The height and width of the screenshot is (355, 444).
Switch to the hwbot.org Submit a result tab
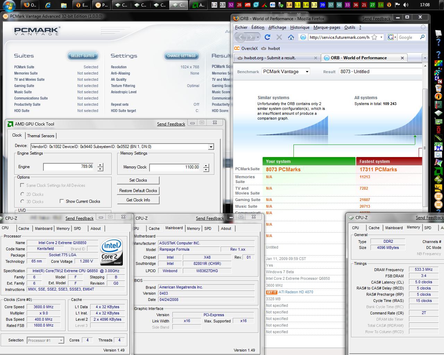274,58
